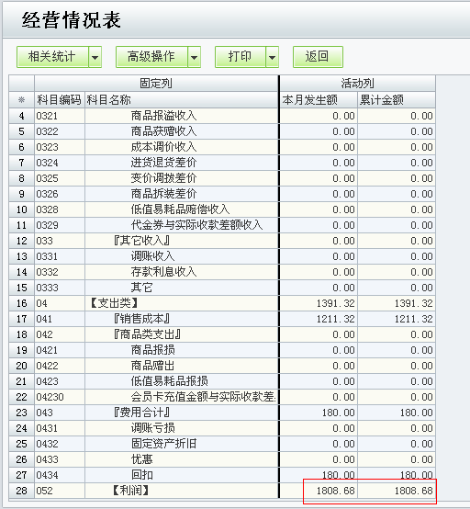Click code cell 052

60,491
